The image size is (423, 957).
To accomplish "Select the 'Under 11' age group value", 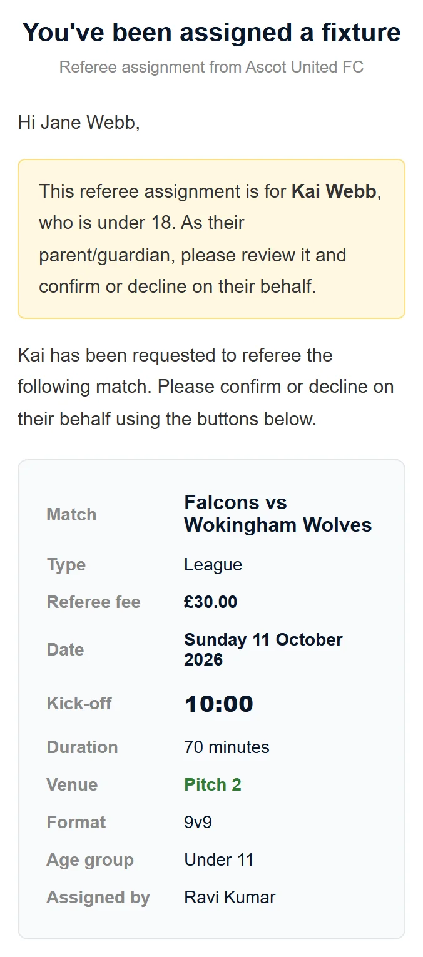I will (219, 860).
